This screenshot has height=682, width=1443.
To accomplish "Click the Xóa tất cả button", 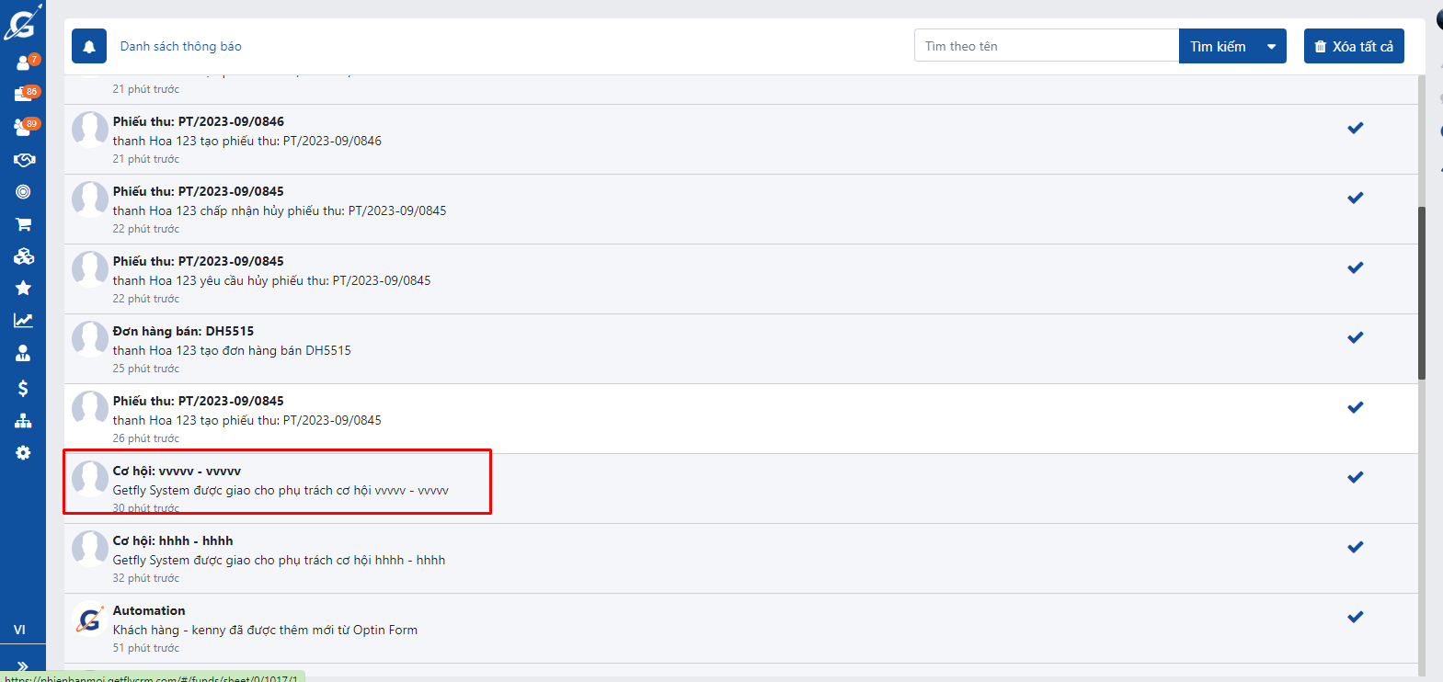I will [1353, 47].
